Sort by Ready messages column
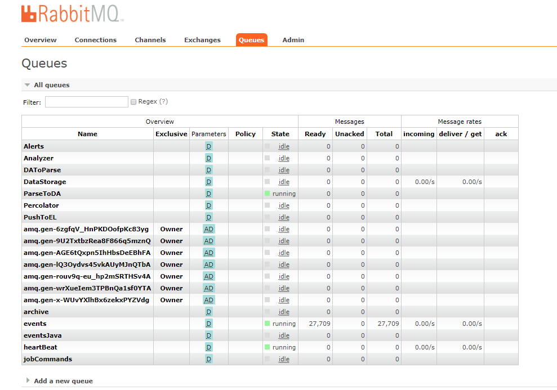The height and width of the screenshot is (390, 557). click(x=315, y=134)
